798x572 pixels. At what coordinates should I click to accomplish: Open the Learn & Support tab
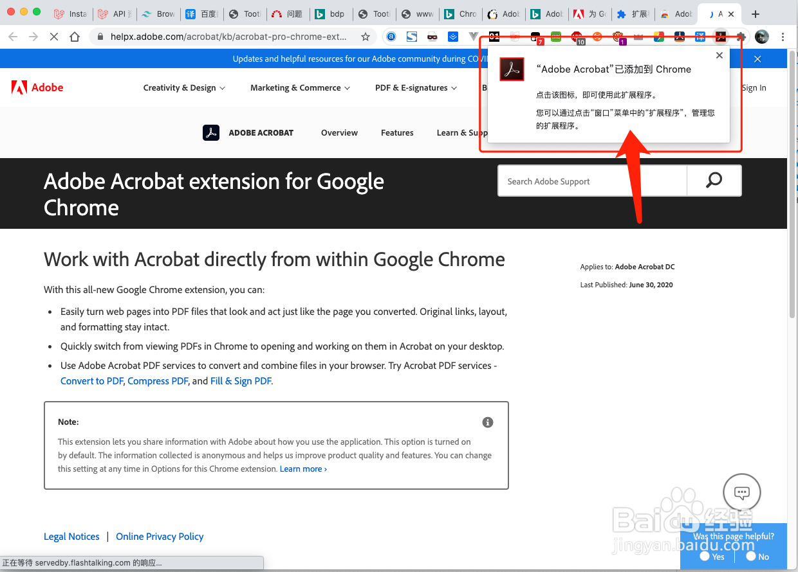pyautogui.click(x=462, y=133)
